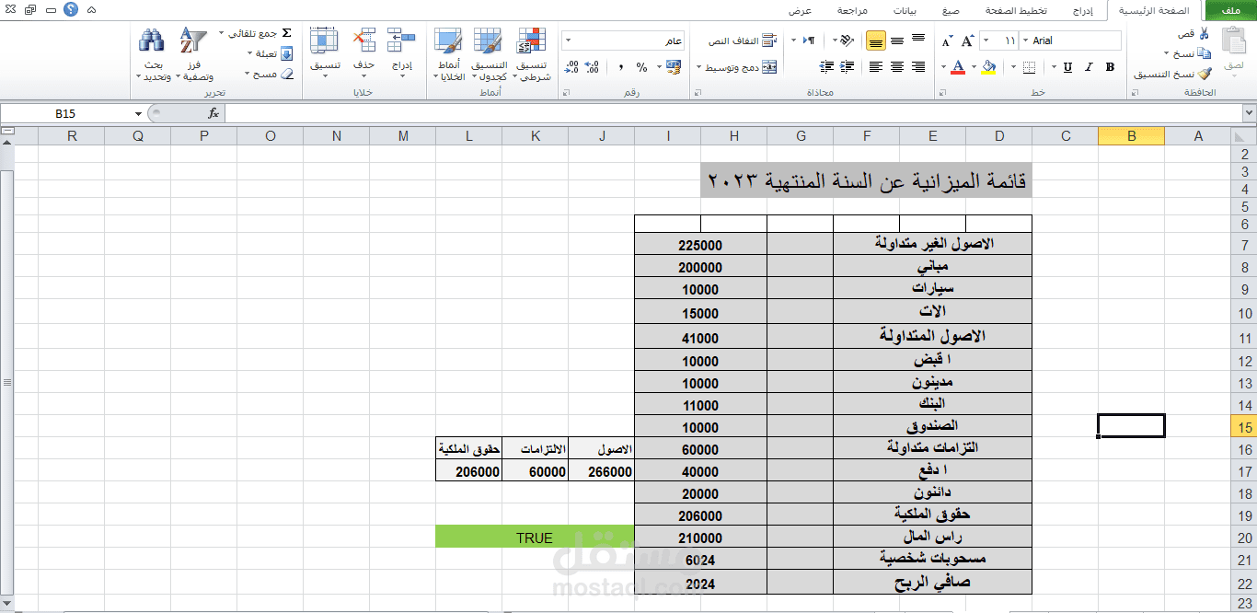The width and height of the screenshot is (1257, 613).
Task: Click the text Orientation icon
Action: pyautogui.click(x=845, y=40)
